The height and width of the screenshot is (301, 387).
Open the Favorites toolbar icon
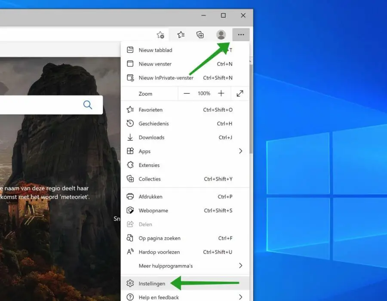181,35
